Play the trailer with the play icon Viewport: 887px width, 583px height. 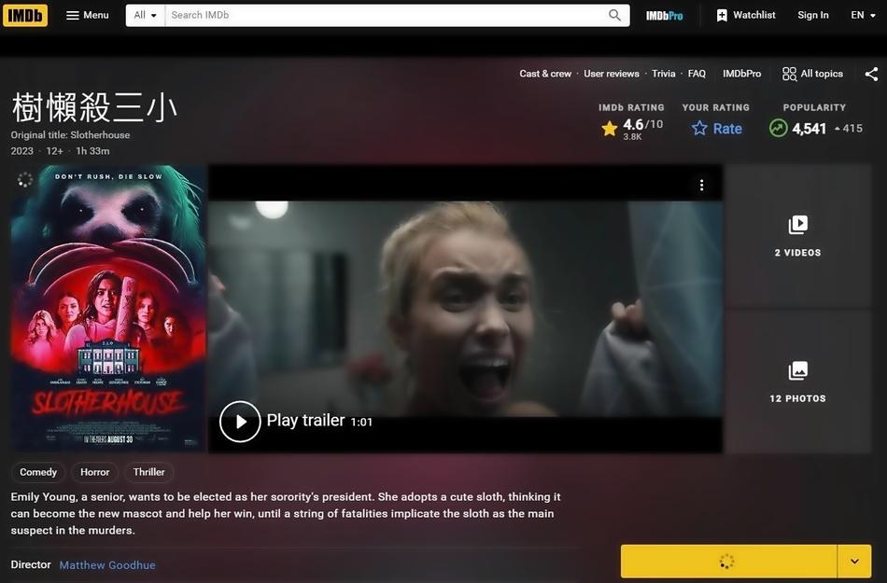coord(240,422)
